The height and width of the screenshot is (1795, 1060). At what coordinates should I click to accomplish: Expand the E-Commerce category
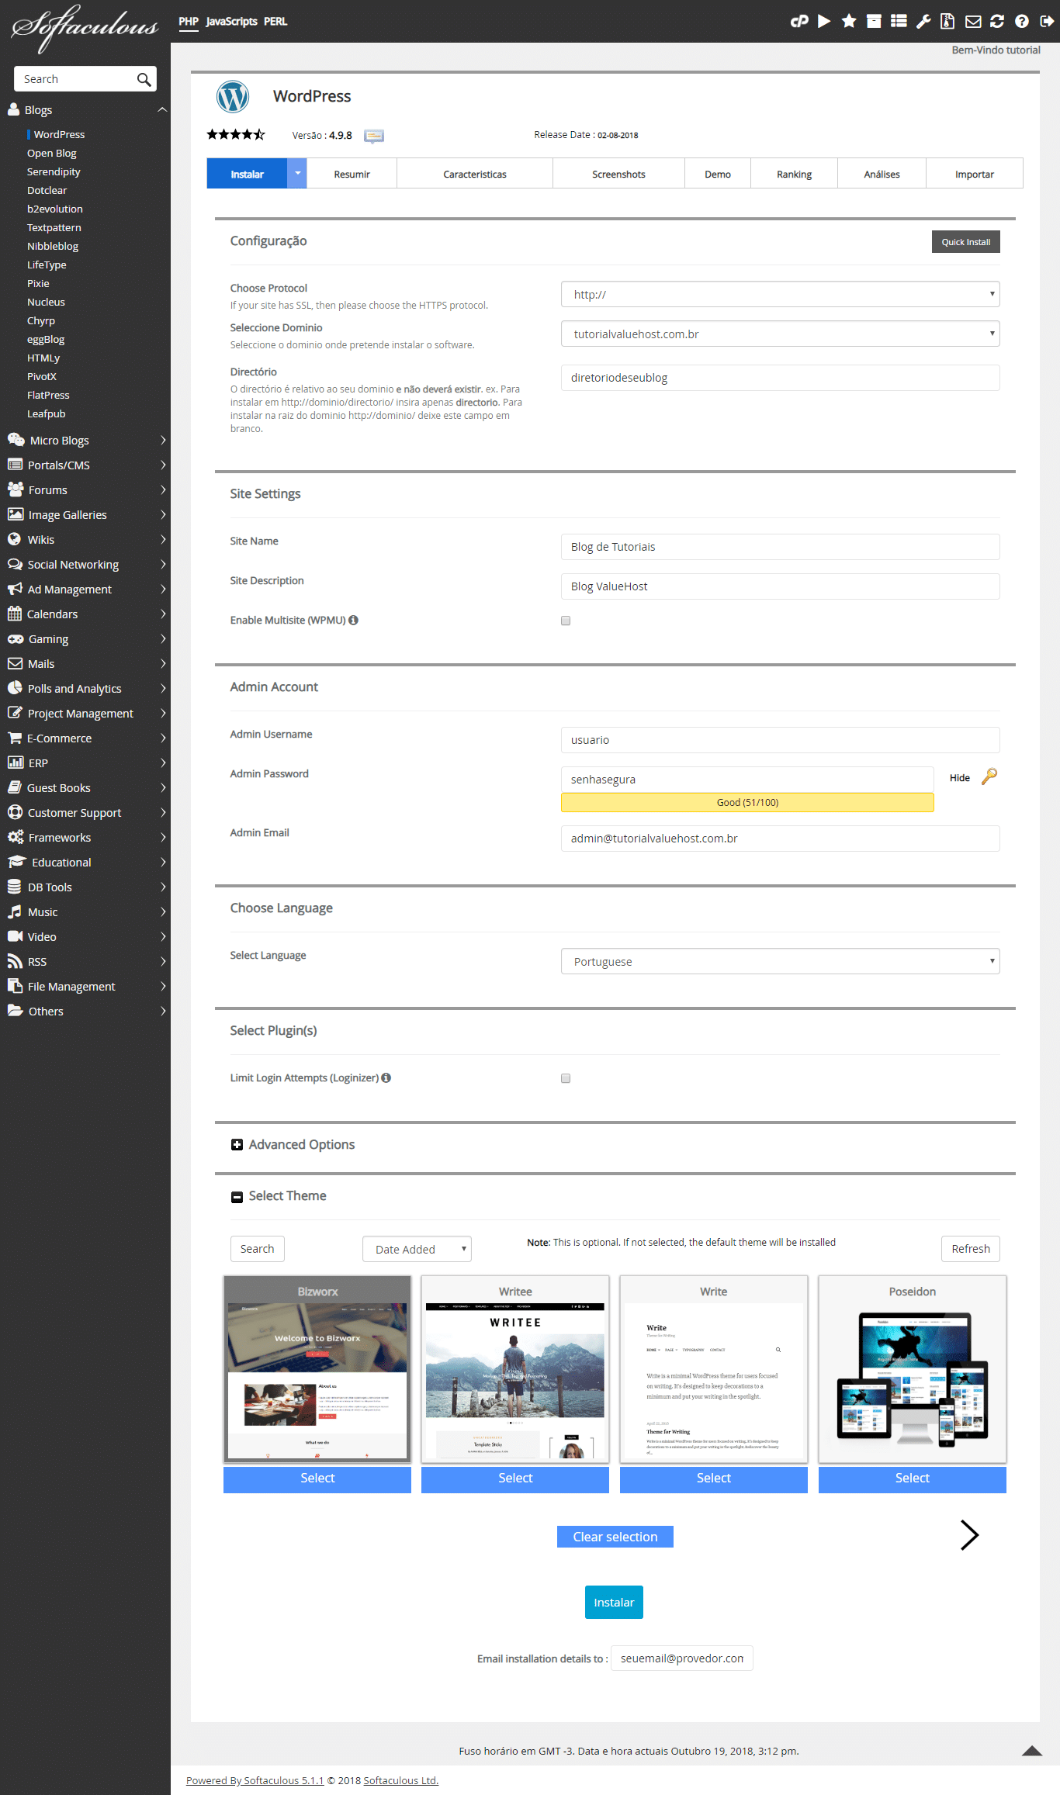85,738
